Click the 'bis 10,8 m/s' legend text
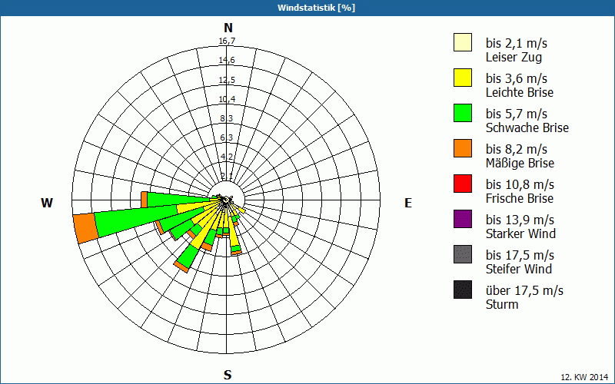Screen dimensions: 615x384 pyautogui.click(x=520, y=184)
